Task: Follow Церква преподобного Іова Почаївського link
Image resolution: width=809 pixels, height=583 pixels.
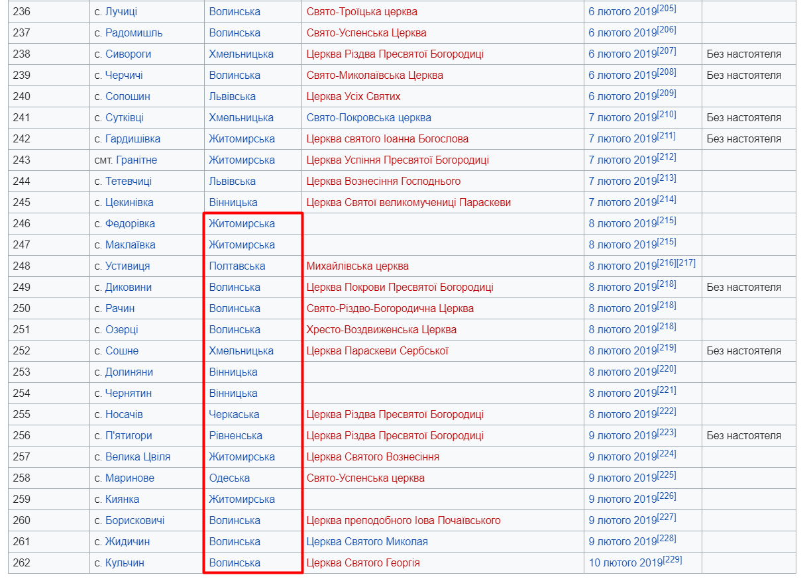Action: (x=403, y=521)
